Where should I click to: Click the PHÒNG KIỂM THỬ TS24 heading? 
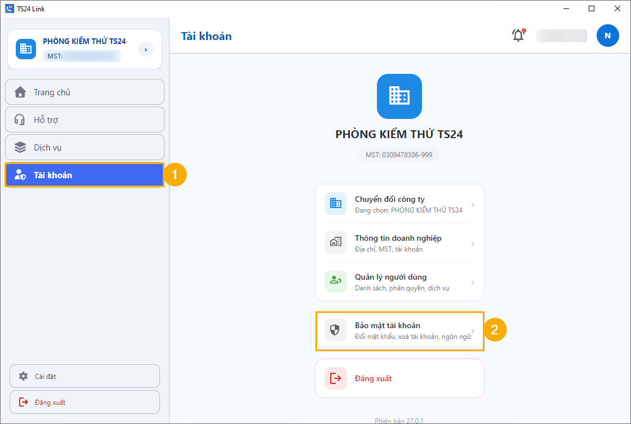coord(399,134)
